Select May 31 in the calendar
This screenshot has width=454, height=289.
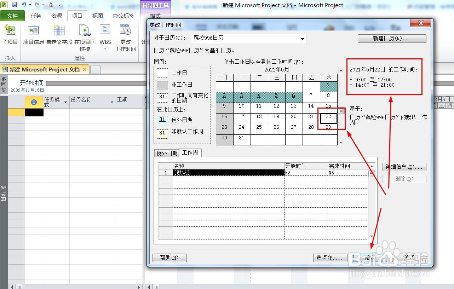click(x=242, y=140)
